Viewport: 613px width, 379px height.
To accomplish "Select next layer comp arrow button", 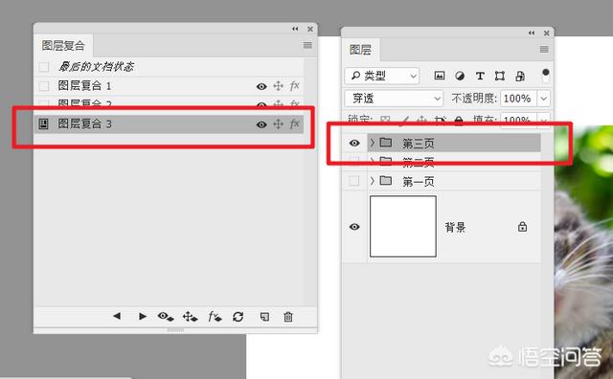I will pos(143,316).
